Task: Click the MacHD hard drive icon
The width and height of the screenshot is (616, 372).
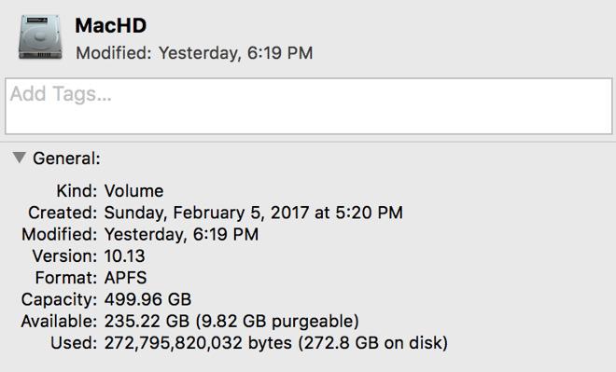Action: 40,37
